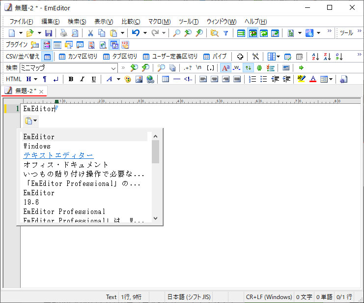The height and width of the screenshot is (303, 364).
Task: Expand the Paste dropdown arrow in toolbar
Action: point(122,33)
